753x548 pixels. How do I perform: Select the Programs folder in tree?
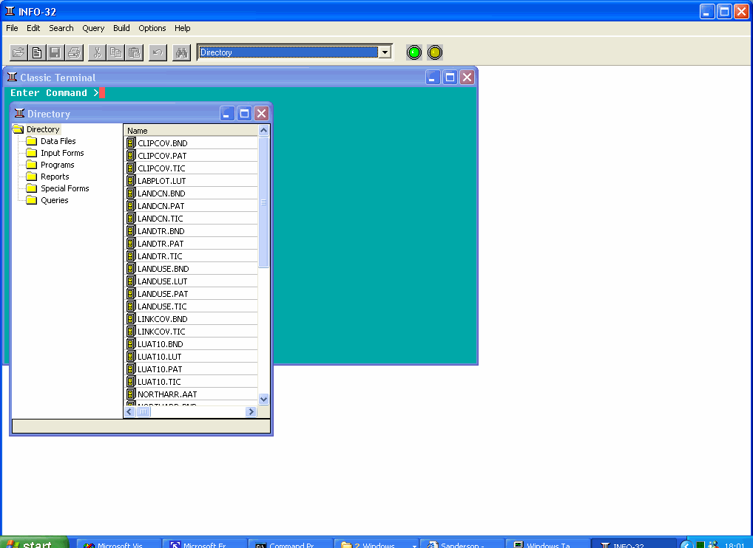(x=57, y=165)
